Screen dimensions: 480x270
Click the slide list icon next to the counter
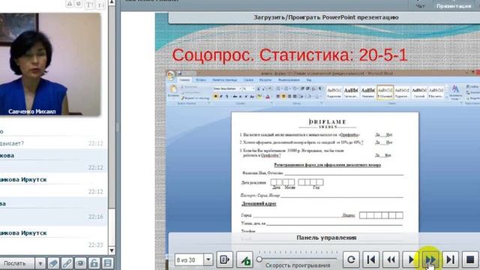click(x=225, y=259)
